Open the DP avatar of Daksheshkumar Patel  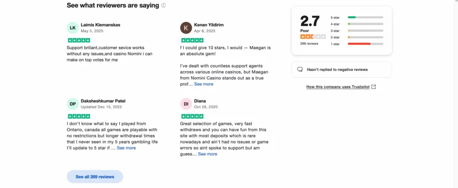(x=73, y=104)
